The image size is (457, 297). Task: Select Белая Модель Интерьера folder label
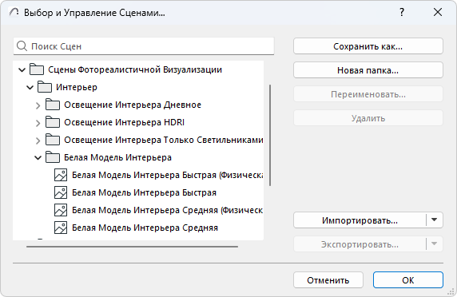117,157
